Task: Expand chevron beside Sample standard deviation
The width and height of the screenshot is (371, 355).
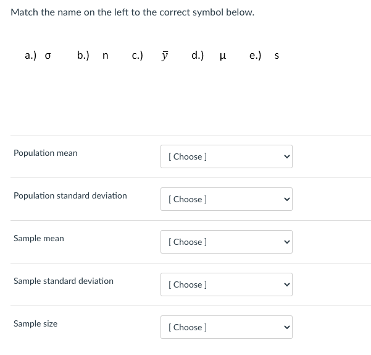Action: click(285, 284)
